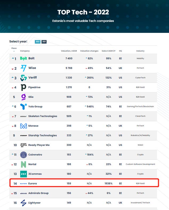Open the Veriff logo
Image resolution: width=169 pixels, height=210 pixels.
(24, 78)
